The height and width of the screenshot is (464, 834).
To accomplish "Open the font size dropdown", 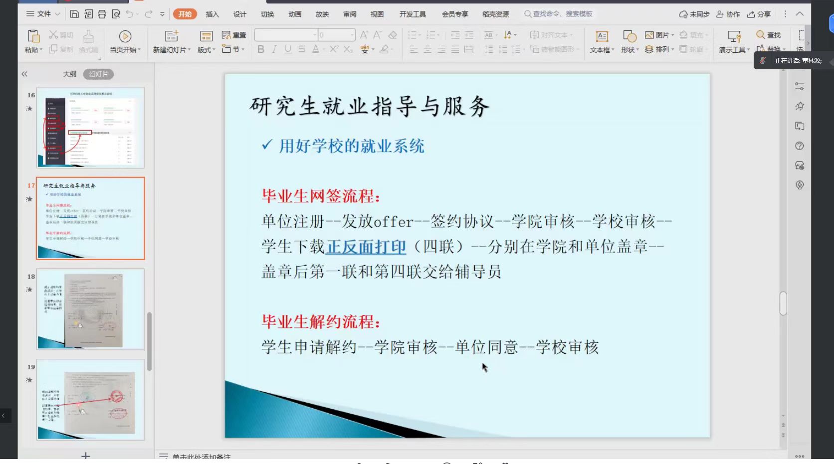I will (x=352, y=35).
